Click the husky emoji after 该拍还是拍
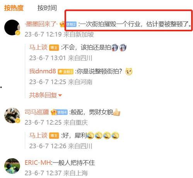193x178 pixels. (x=115, y=47)
